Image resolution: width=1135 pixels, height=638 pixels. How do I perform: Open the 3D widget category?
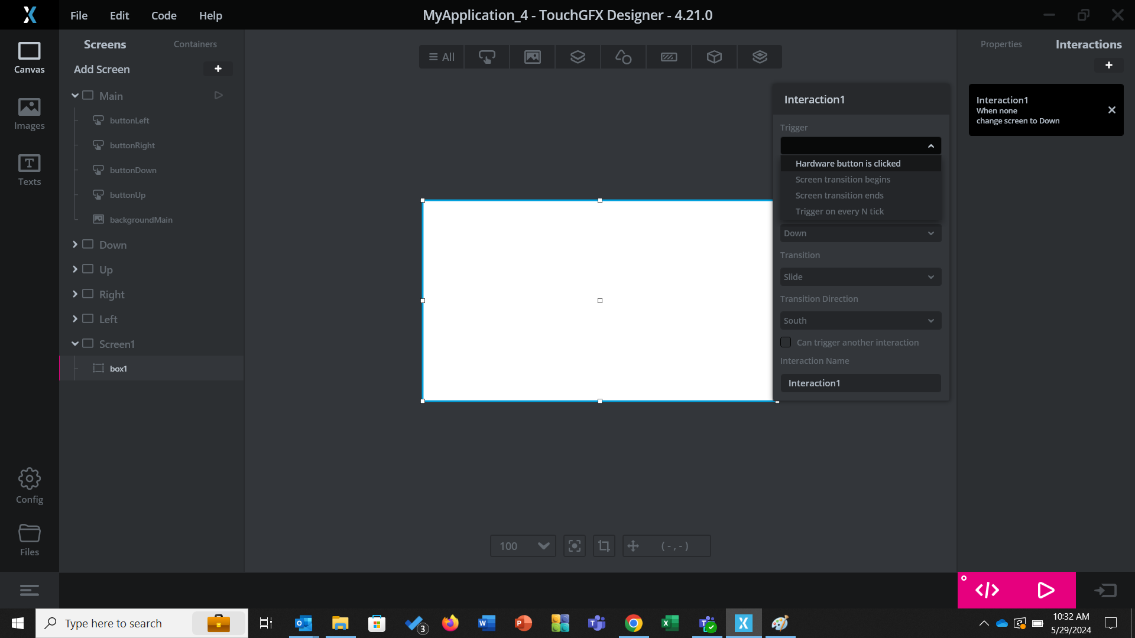coord(714,57)
